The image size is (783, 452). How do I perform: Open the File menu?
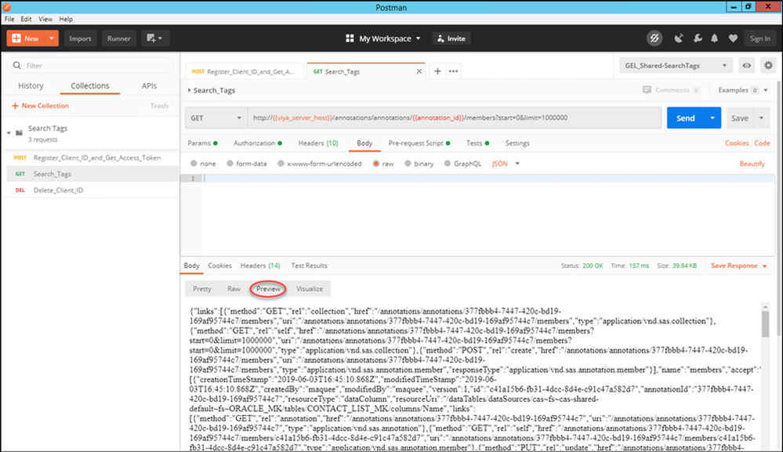point(9,19)
